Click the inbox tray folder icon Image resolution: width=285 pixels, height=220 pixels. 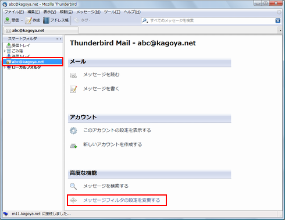(9, 45)
